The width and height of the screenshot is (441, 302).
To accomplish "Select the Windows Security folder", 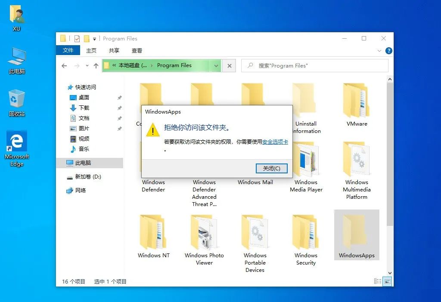I will click(x=306, y=240).
